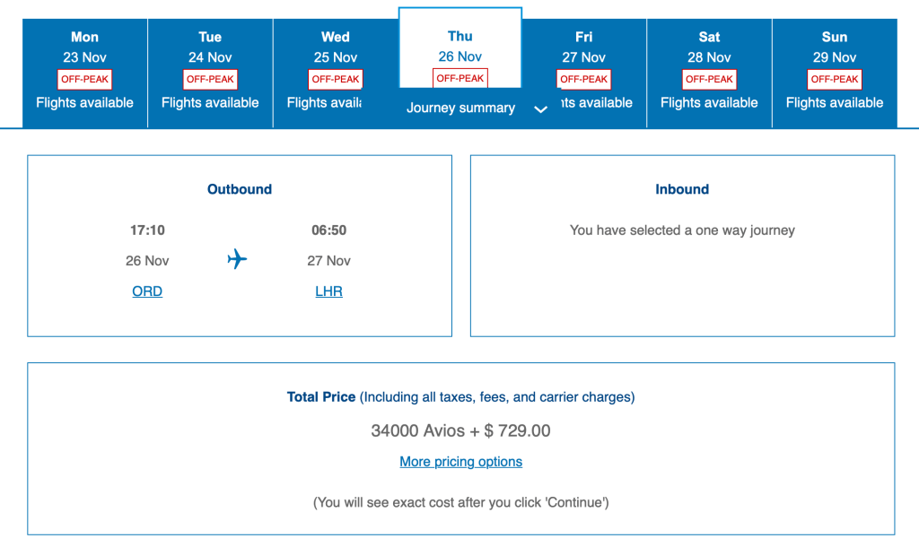
Task: Click the airplane icon between airports
Action: click(x=237, y=260)
